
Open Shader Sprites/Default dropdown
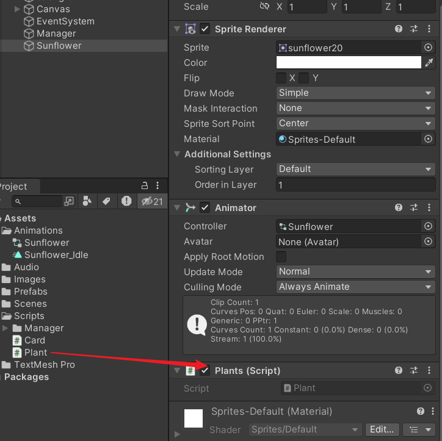305,429
